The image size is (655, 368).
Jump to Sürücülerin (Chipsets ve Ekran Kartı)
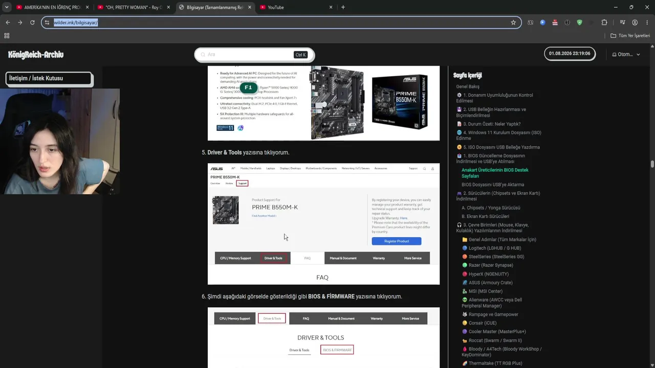498,196
